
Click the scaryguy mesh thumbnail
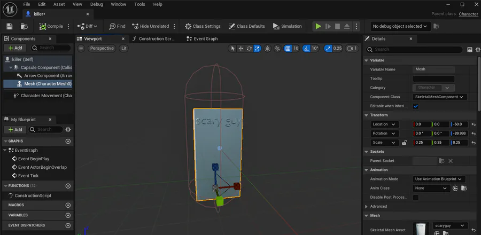point(421,229)
